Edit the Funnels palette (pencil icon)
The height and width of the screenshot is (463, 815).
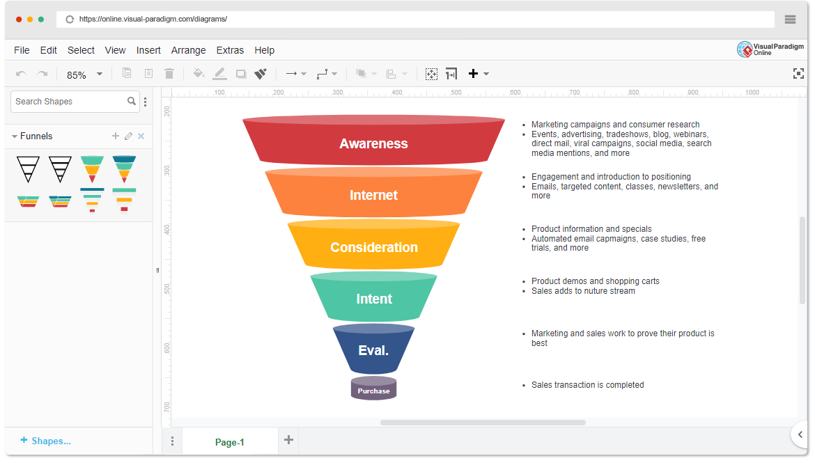pyautogui.click(x=128, y=136)
